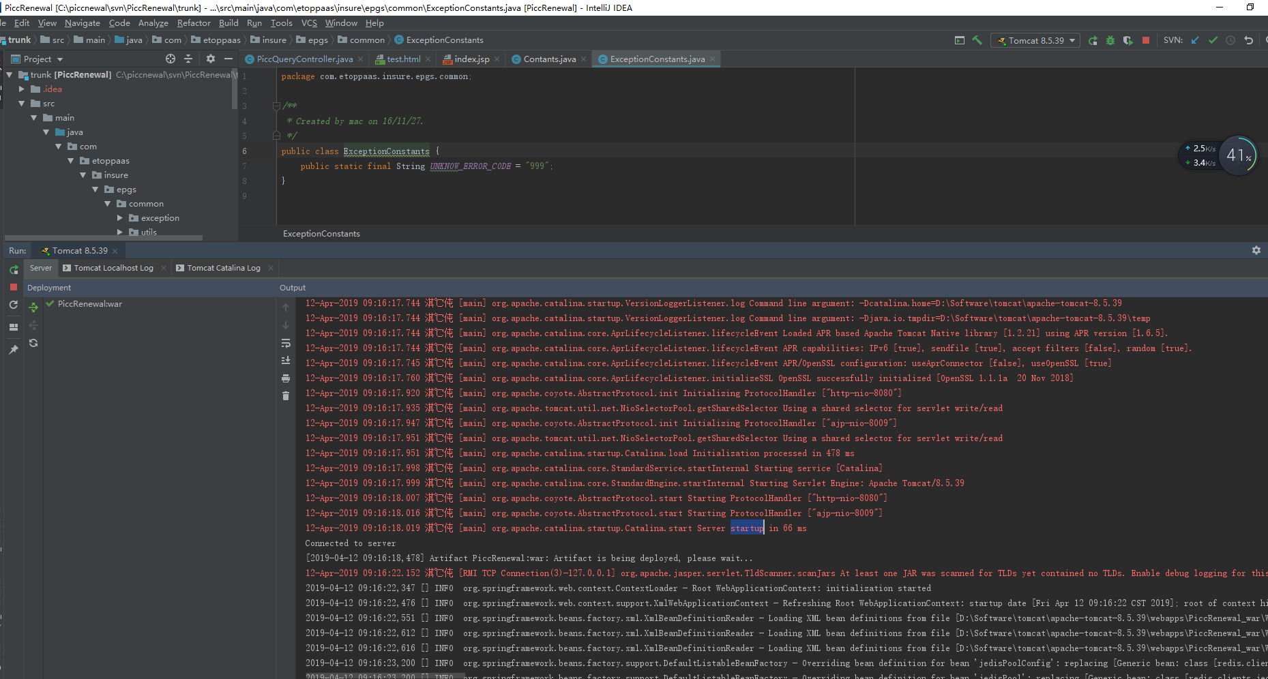Screen dimensions: 1268x679
Task: Collapse the etoppaas package arrow
Action: pos(70,160)
